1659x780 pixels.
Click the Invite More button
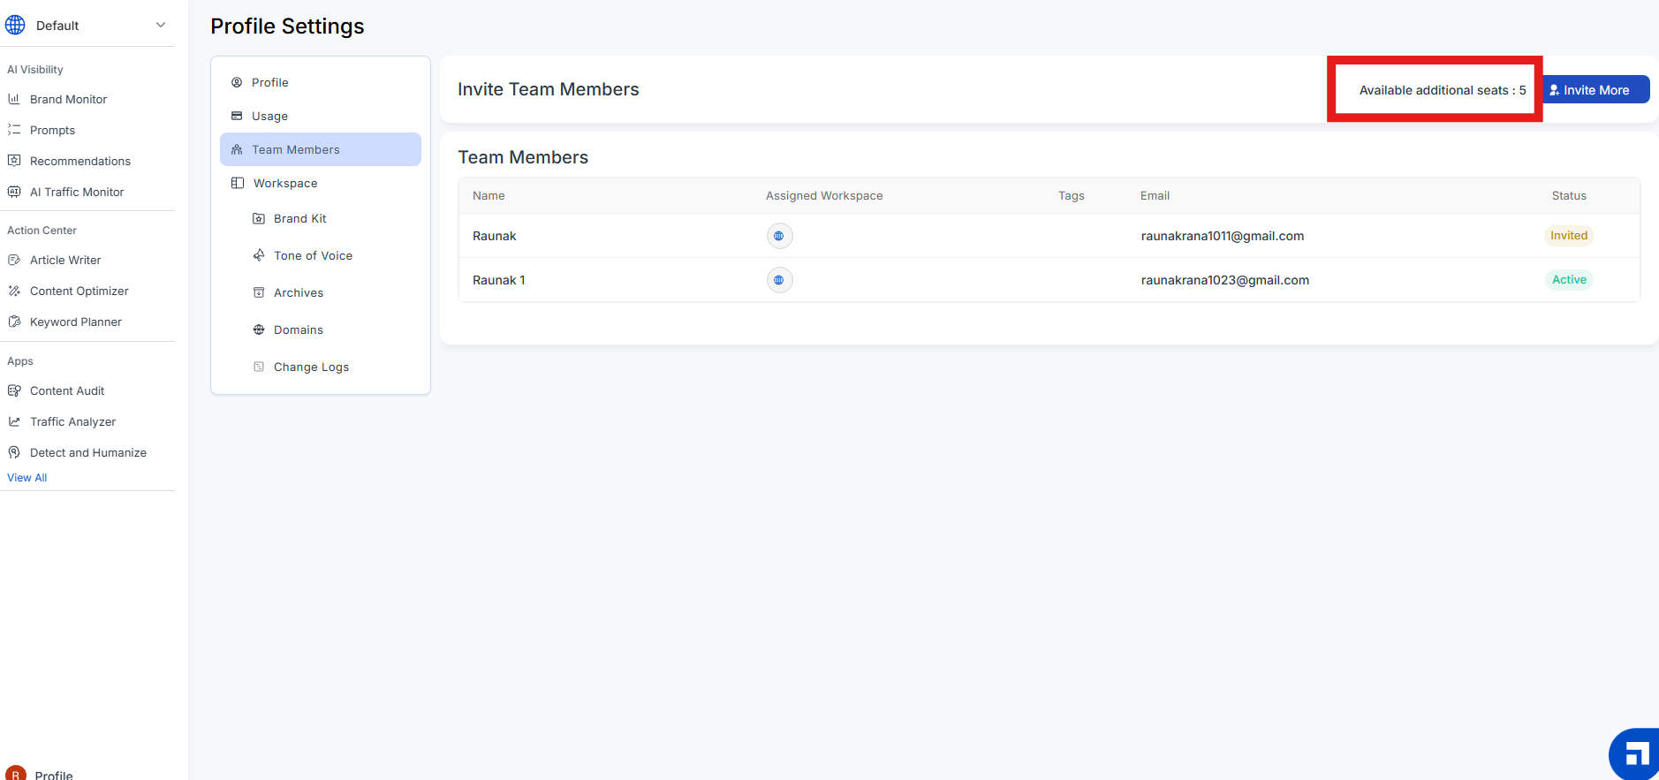[1595, 90]
